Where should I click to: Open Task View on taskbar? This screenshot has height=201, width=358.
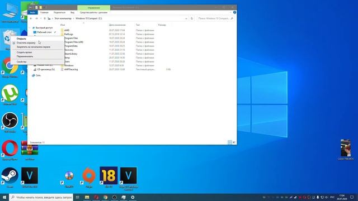(78, 197)
